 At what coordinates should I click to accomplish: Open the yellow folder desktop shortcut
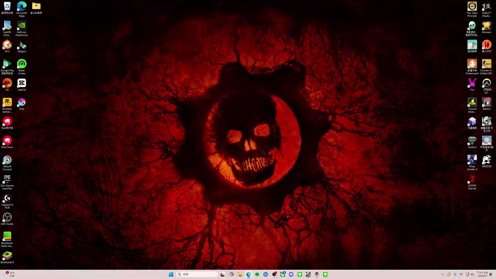point(36,8)
